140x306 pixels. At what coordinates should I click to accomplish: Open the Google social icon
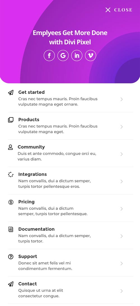point(63,56)
